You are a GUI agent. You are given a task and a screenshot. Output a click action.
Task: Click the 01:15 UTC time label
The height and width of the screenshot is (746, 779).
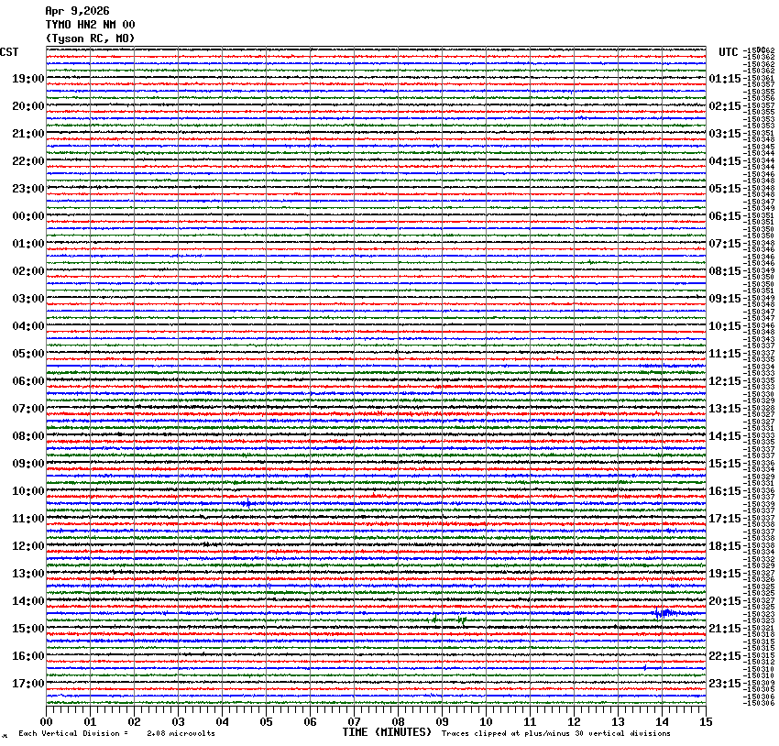(725, 79)
